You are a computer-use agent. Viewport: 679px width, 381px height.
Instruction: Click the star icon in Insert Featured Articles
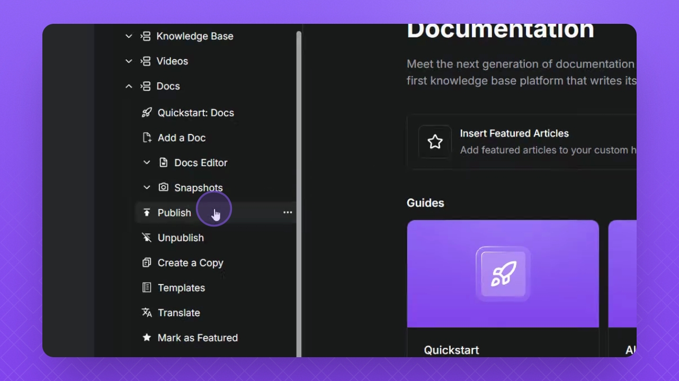click(435, 142)
